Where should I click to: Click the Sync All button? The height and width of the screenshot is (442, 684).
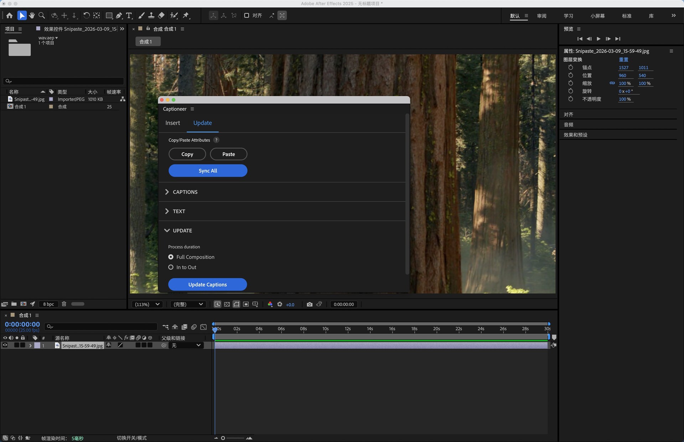click(x=208, y=171)
